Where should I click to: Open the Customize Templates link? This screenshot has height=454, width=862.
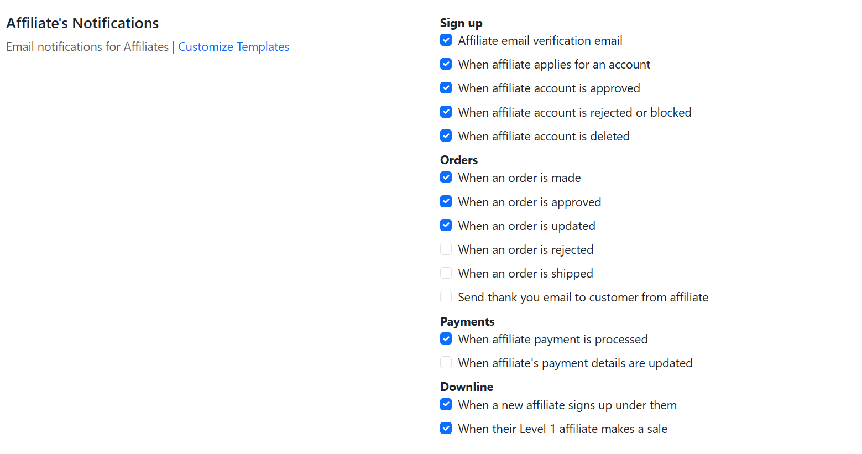point(233,47)
